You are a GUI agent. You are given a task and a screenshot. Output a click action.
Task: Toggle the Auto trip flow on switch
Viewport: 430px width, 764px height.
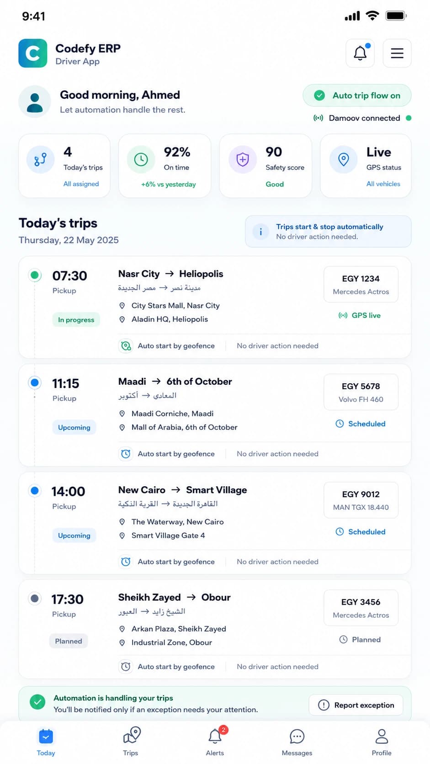coord(357,95)
